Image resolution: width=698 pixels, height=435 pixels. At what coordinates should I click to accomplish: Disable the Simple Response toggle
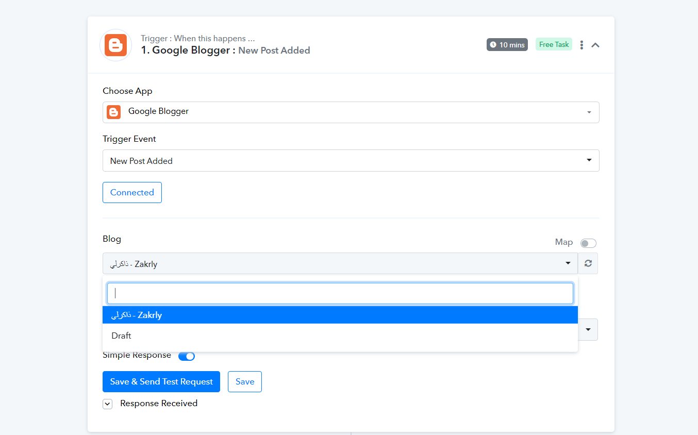click(187, 356)
